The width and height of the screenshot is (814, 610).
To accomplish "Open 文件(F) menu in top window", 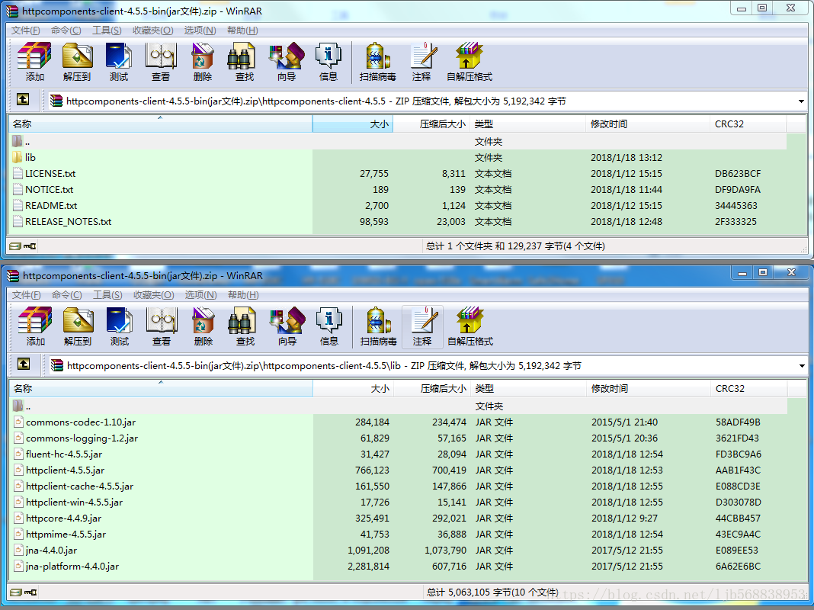I will 25,30.
